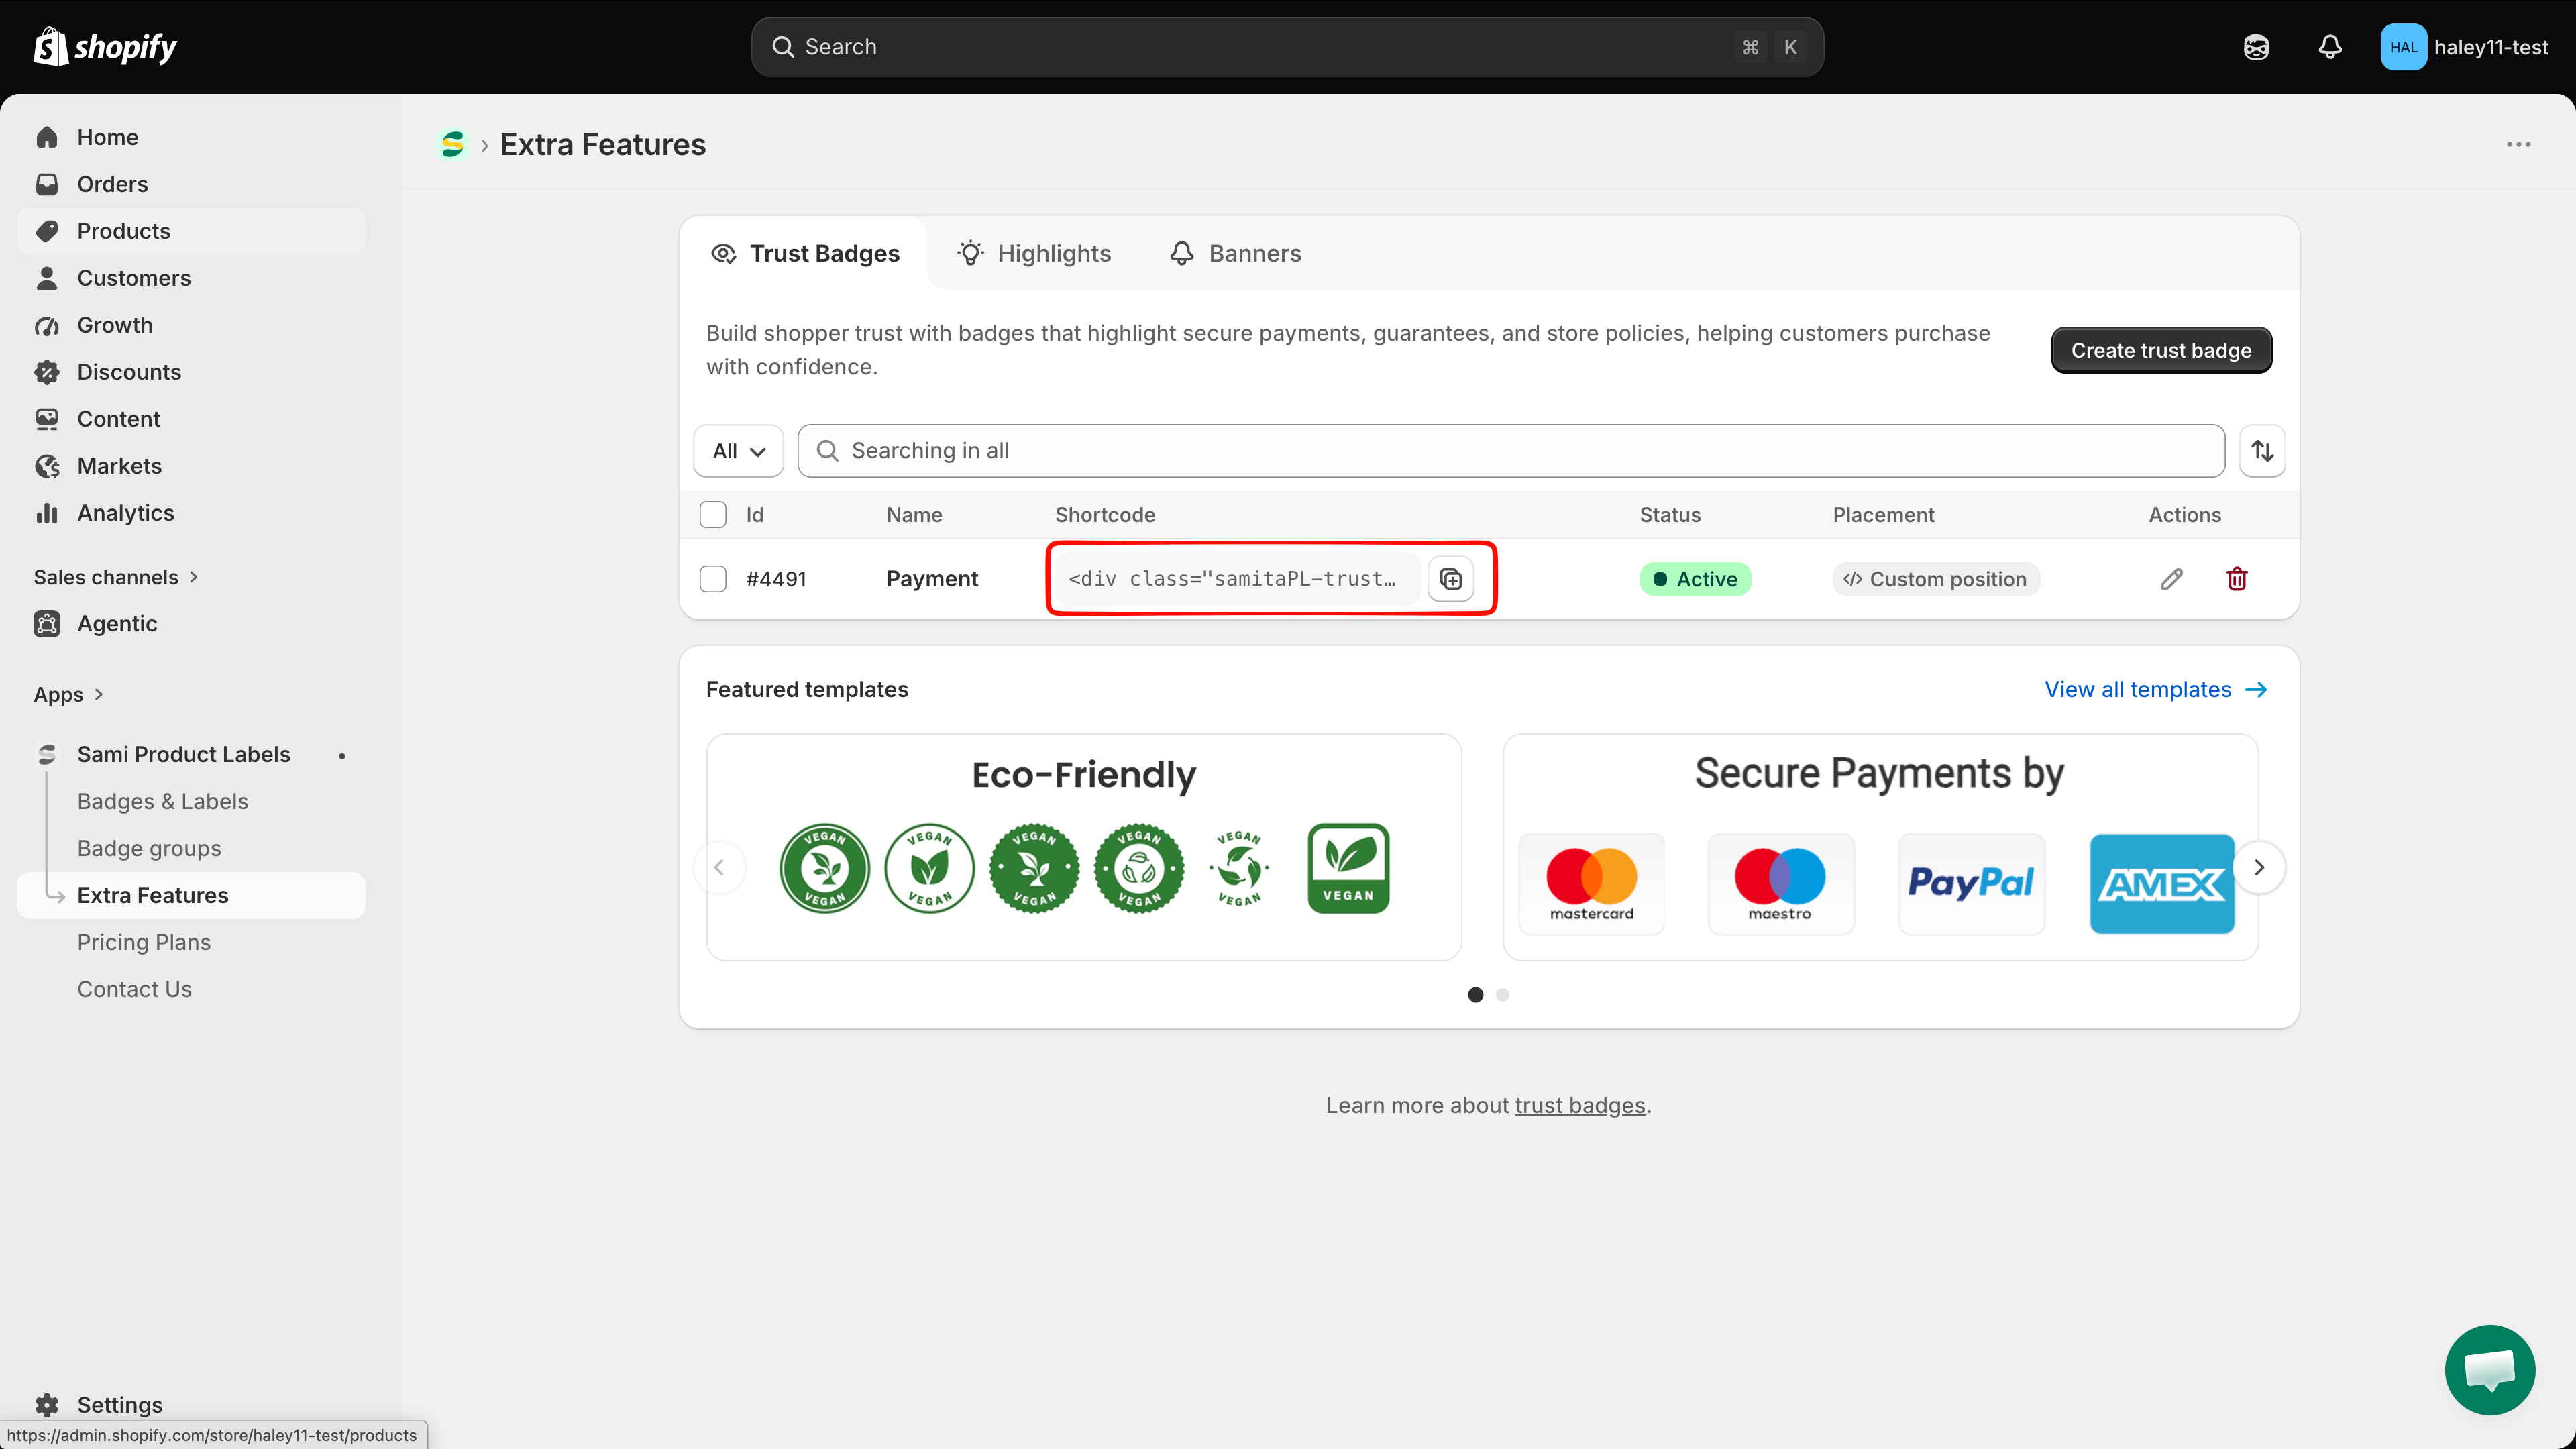The image size is (2576, 1449).
Task: Open the sort options button
Action: point(2262,451)
